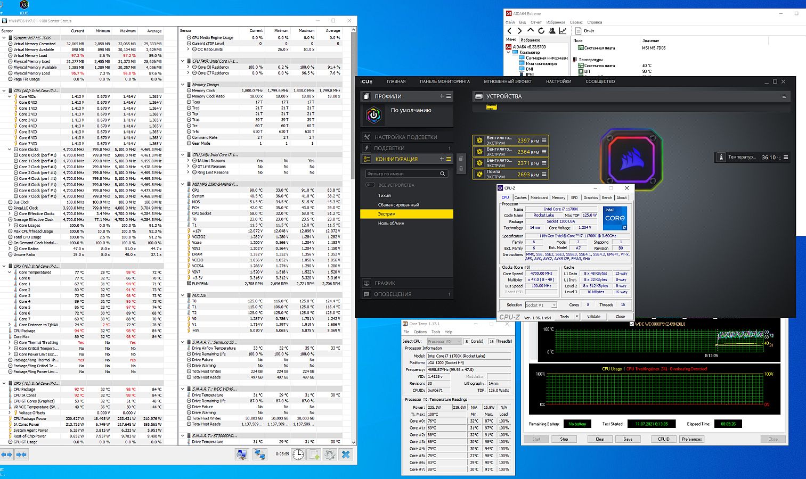Open Selection Socket #1 dropdown in CPU-Z
Viewport: 806px width, 479px height.
point(541,305)
